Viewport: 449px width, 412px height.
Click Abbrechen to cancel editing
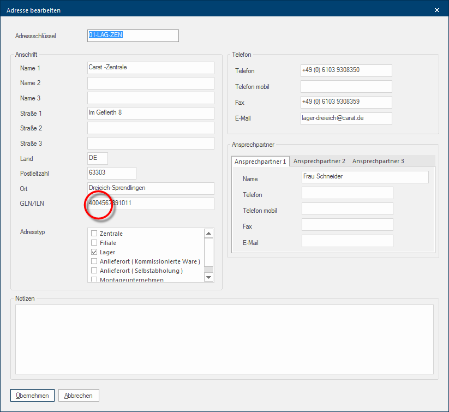[x=79, y=396]
